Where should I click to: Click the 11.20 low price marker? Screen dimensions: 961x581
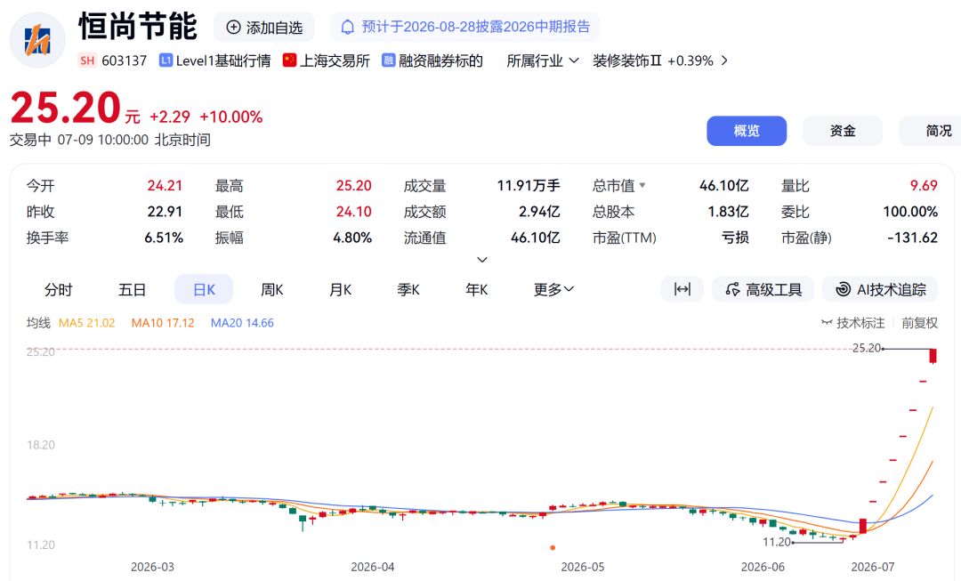click(777, 542)
